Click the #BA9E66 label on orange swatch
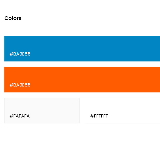 [20, 85]
